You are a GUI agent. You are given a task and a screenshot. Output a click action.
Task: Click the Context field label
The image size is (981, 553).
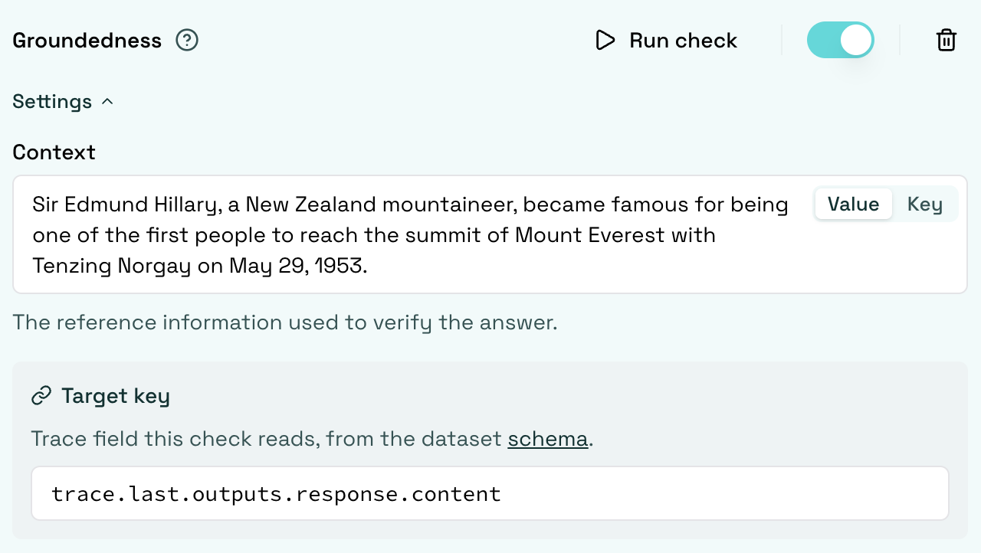coord(54,152)
